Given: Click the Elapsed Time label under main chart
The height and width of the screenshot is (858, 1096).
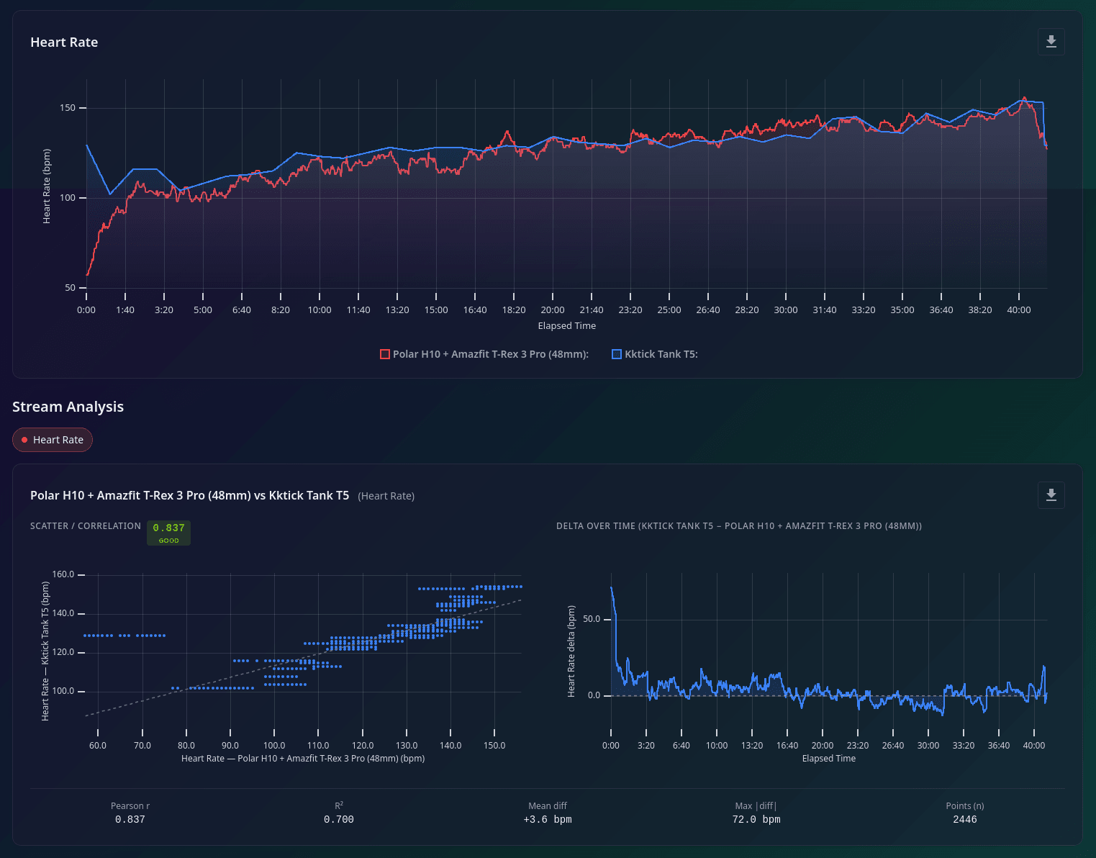Looking at the screenshot, I should [567, 326].
